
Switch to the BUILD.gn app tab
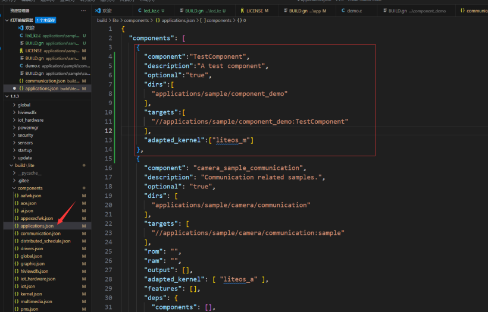[307, 11]
